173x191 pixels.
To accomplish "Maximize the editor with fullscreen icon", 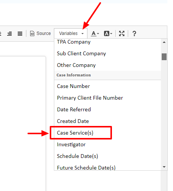I will click(122, 33).
